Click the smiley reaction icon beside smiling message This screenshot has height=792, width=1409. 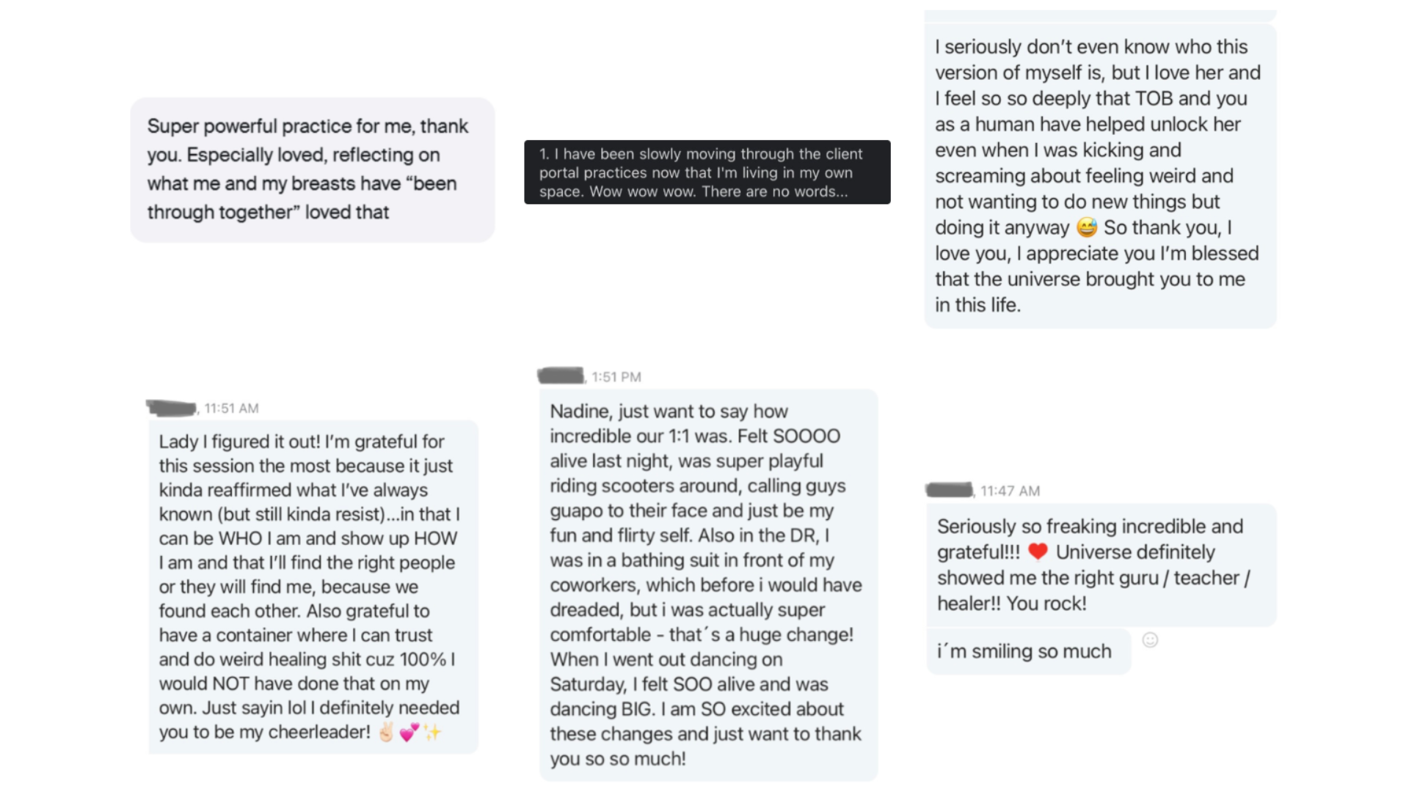coord(1150,640)
